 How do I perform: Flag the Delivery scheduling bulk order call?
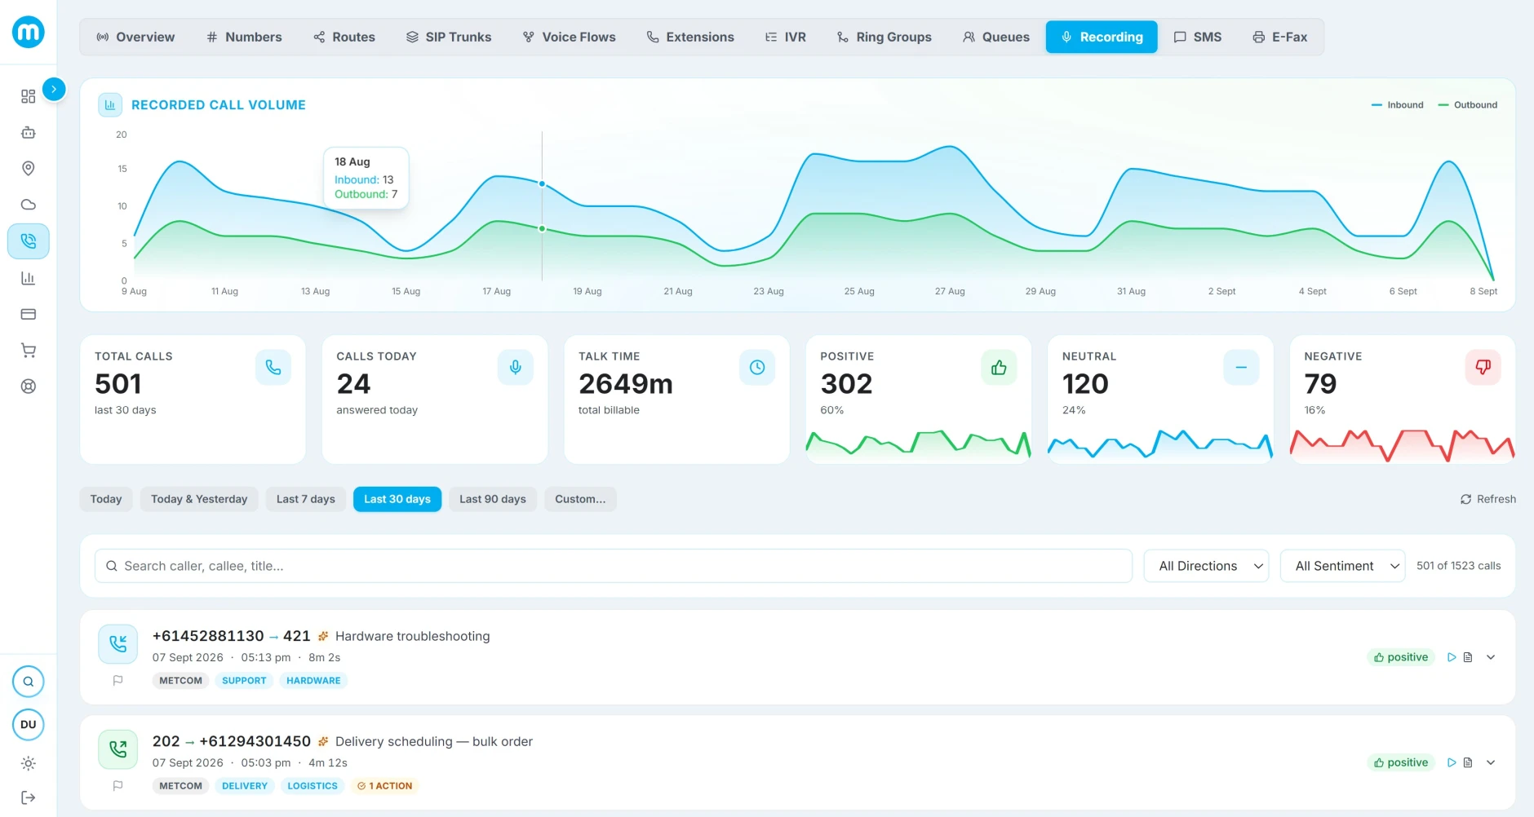117,786
